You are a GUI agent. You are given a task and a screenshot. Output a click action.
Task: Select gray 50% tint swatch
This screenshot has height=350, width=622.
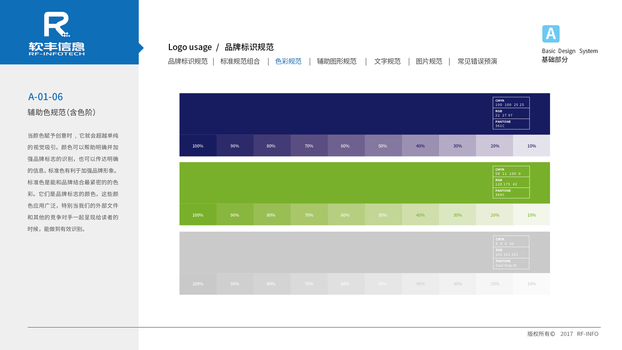pos(383,283)
